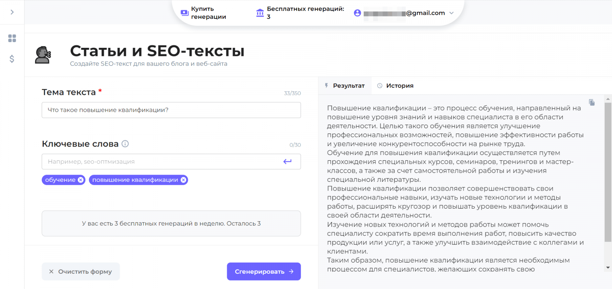
Task: Click the free generations remaining notice
Action: coord(171,224)
